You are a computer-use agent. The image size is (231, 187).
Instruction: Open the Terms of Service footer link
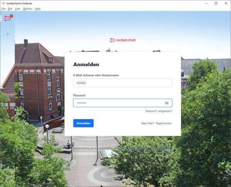(x=126, y=148)
